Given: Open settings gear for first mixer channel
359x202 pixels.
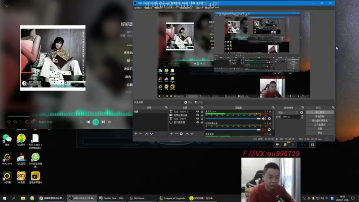Looking at the screenshot, I should 269,119.
